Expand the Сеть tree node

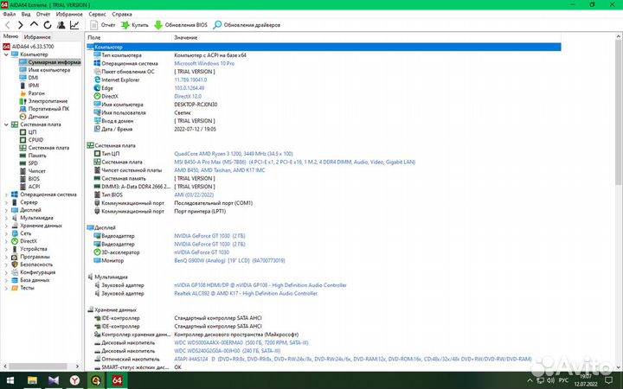[6, 233]
